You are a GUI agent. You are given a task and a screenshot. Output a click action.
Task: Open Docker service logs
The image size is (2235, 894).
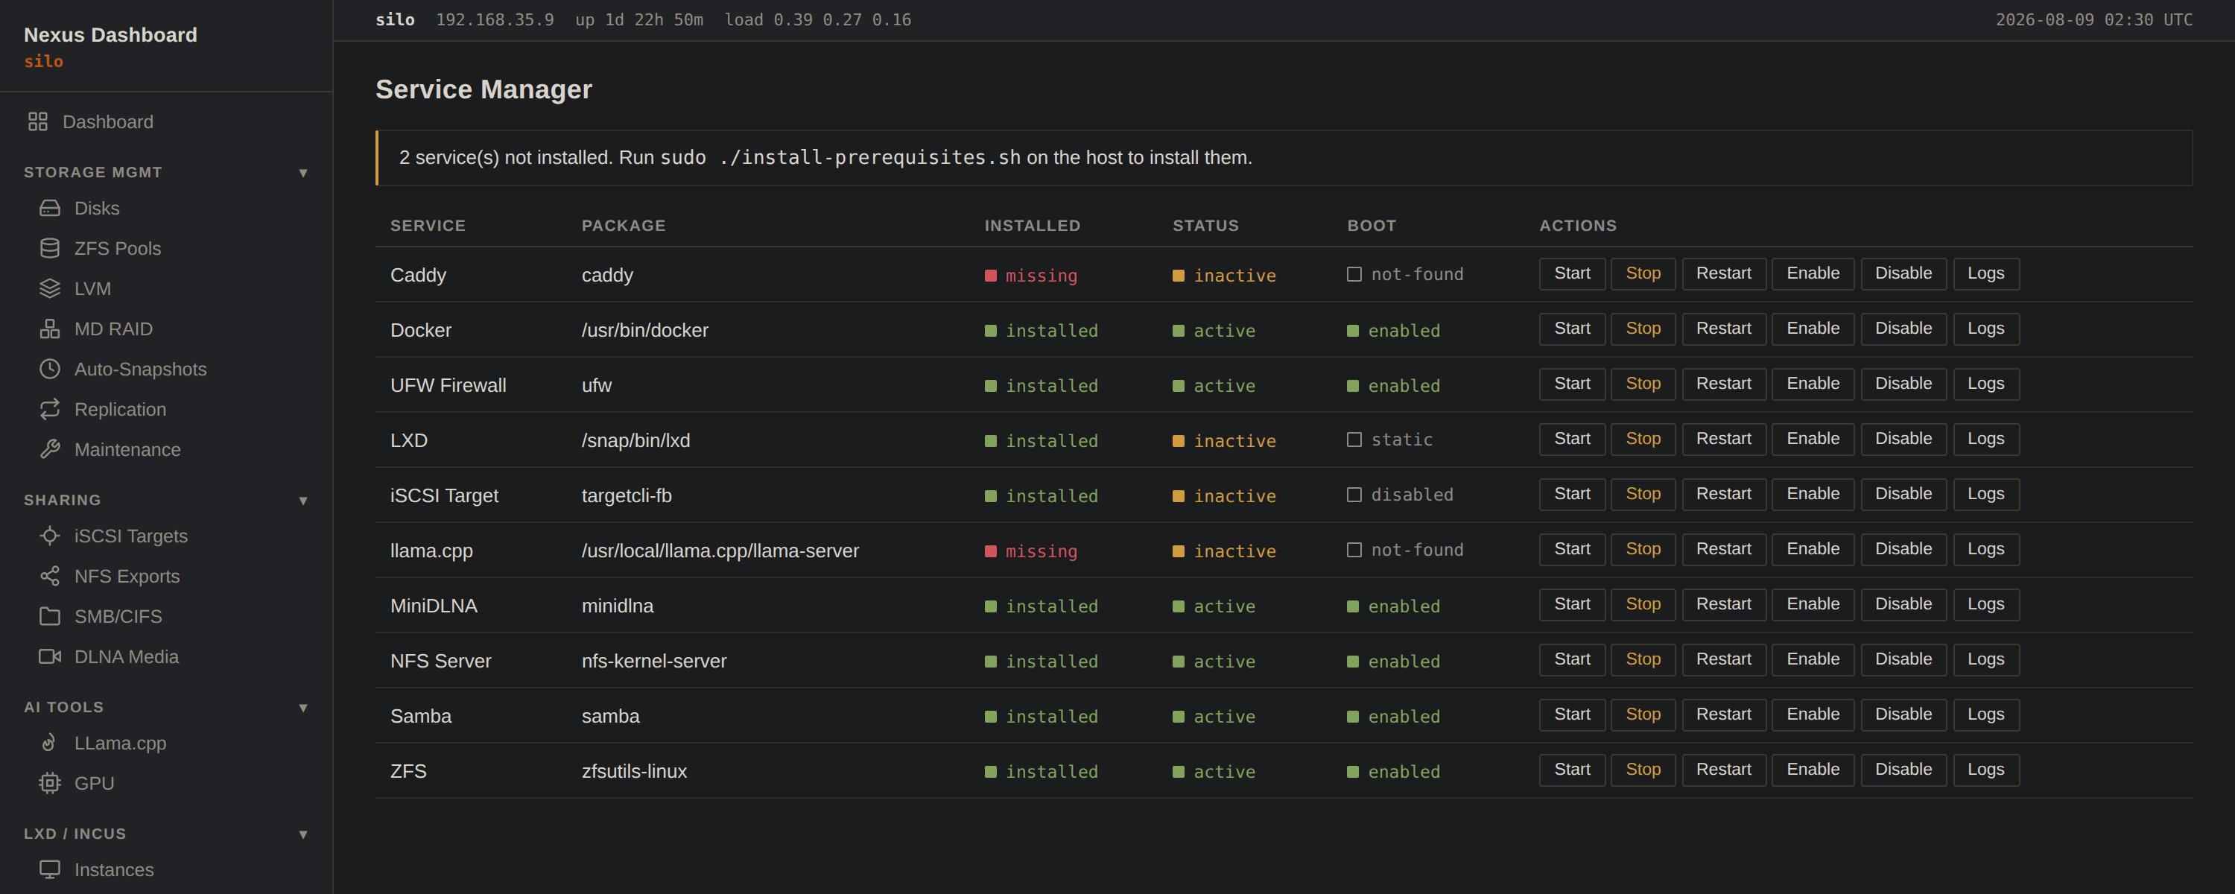pos(1985,329)
